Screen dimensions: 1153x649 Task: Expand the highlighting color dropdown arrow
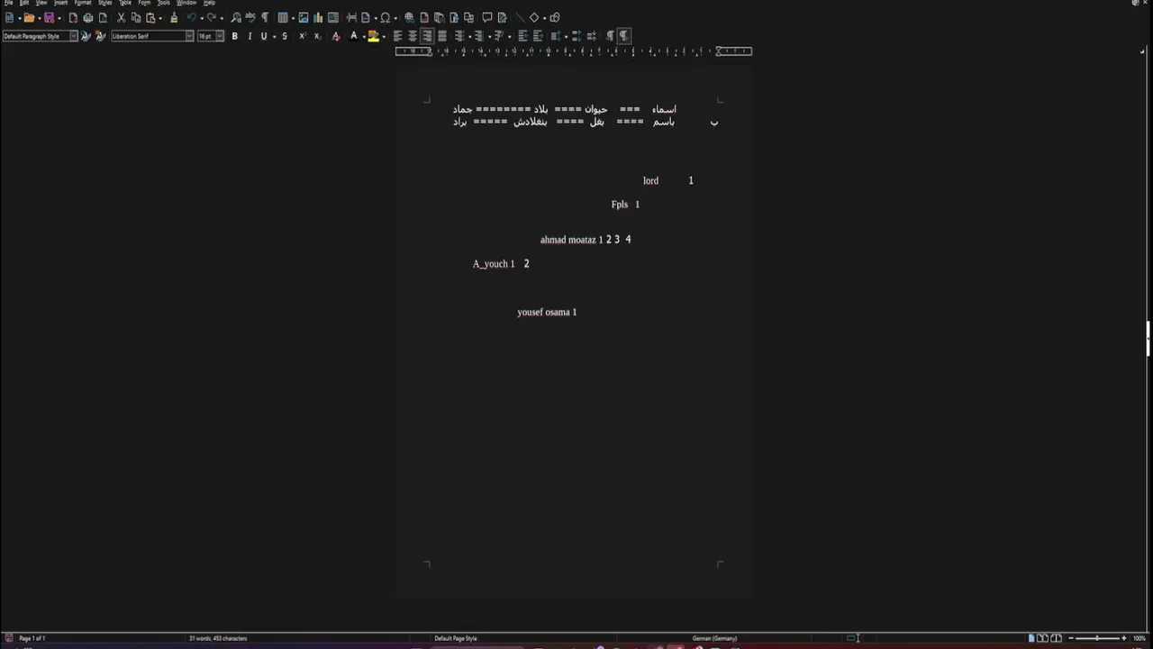click(x=383, y=36)
